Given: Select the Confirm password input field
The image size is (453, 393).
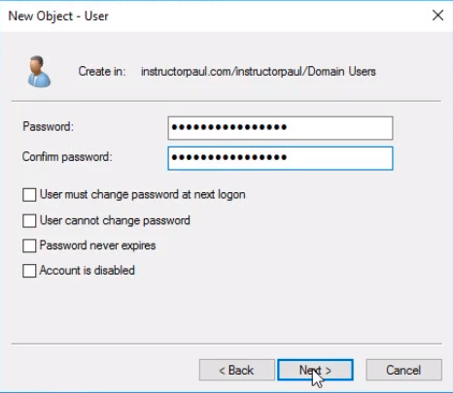Looking at the screenshot, I should click(280, 158).
